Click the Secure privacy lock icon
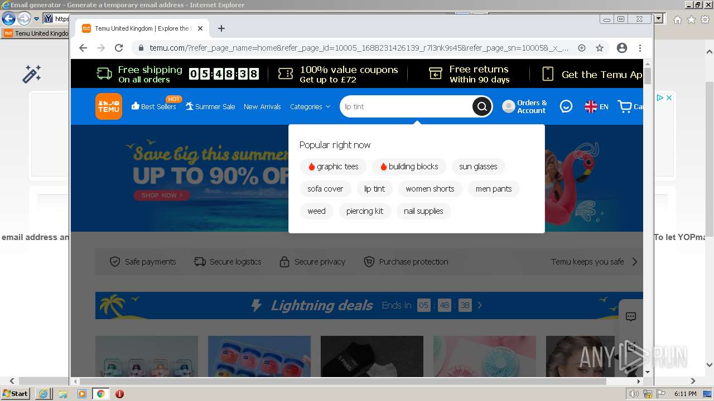The width and height of the screenshot is (714, 401). [x=284, y=262]
